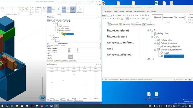Open Word from taskbar
This screenshot has width=193, height=108.
(x=47, y=106)
